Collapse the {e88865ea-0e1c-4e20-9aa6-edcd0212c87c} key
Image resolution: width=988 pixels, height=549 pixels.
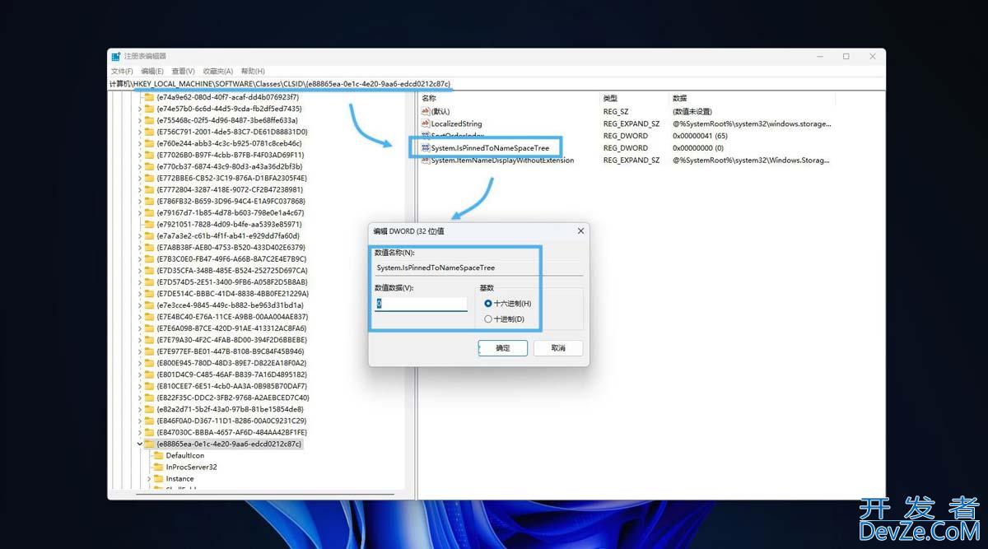(138, 444)
